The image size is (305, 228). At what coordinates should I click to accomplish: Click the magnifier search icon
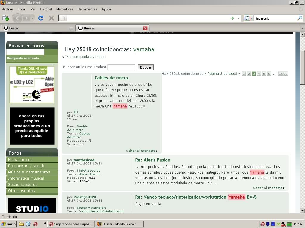(x=300, y=18)
